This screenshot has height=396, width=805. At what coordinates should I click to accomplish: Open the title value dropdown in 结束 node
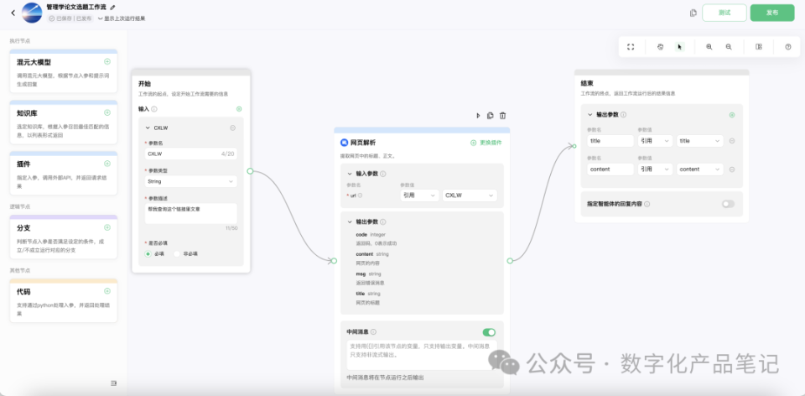(699, 141)
